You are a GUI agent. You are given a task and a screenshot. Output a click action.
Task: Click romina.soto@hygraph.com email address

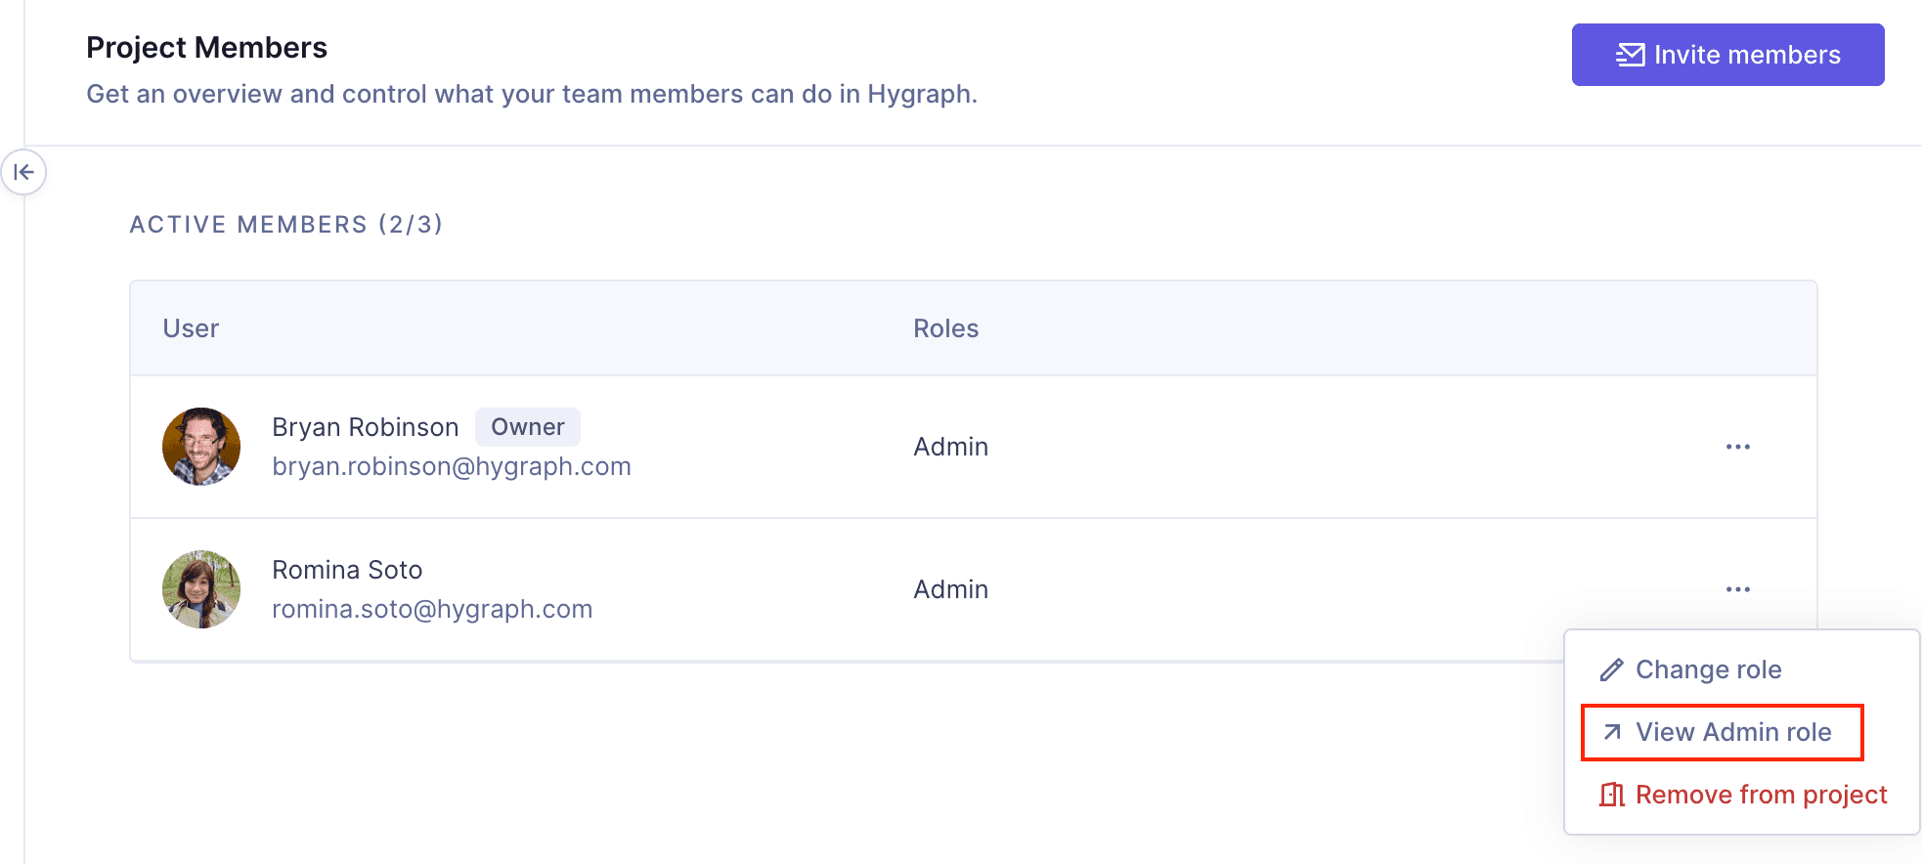point(432,609)
